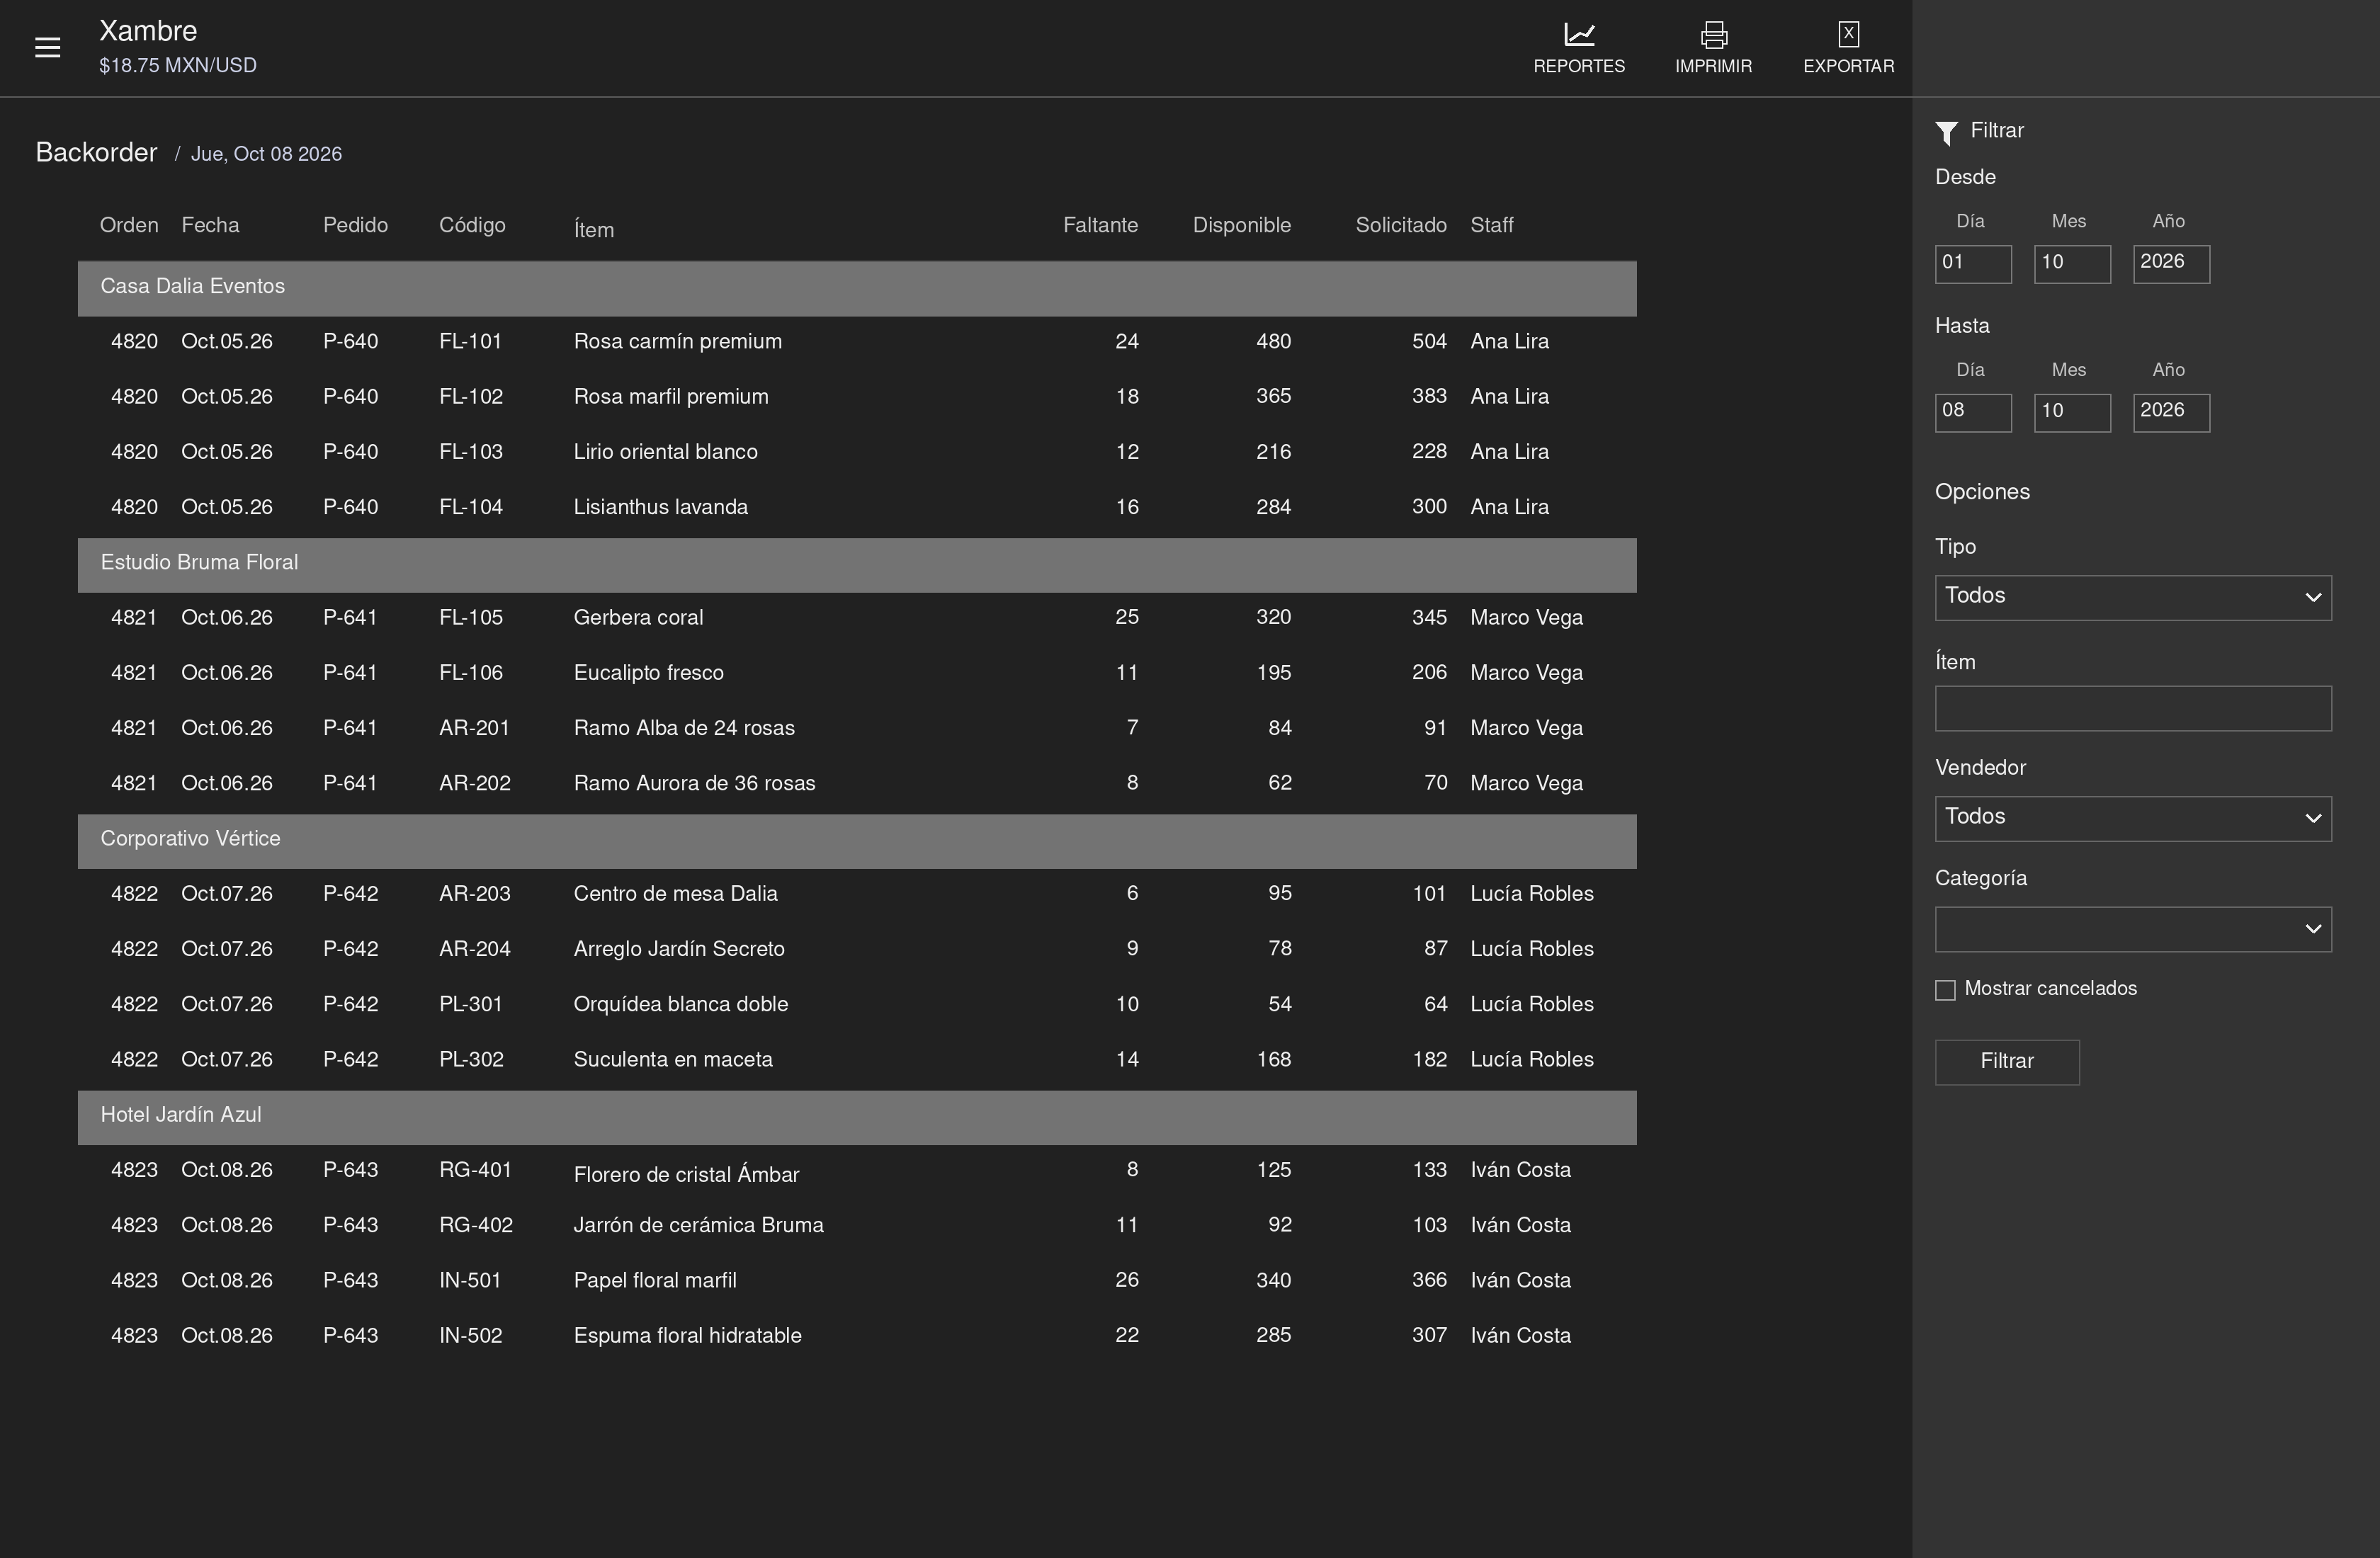
Task: Click the Filtrar button
Action: 2007,1062
